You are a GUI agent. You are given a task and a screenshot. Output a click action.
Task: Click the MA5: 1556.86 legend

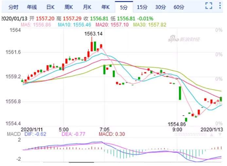click(36, 25)
